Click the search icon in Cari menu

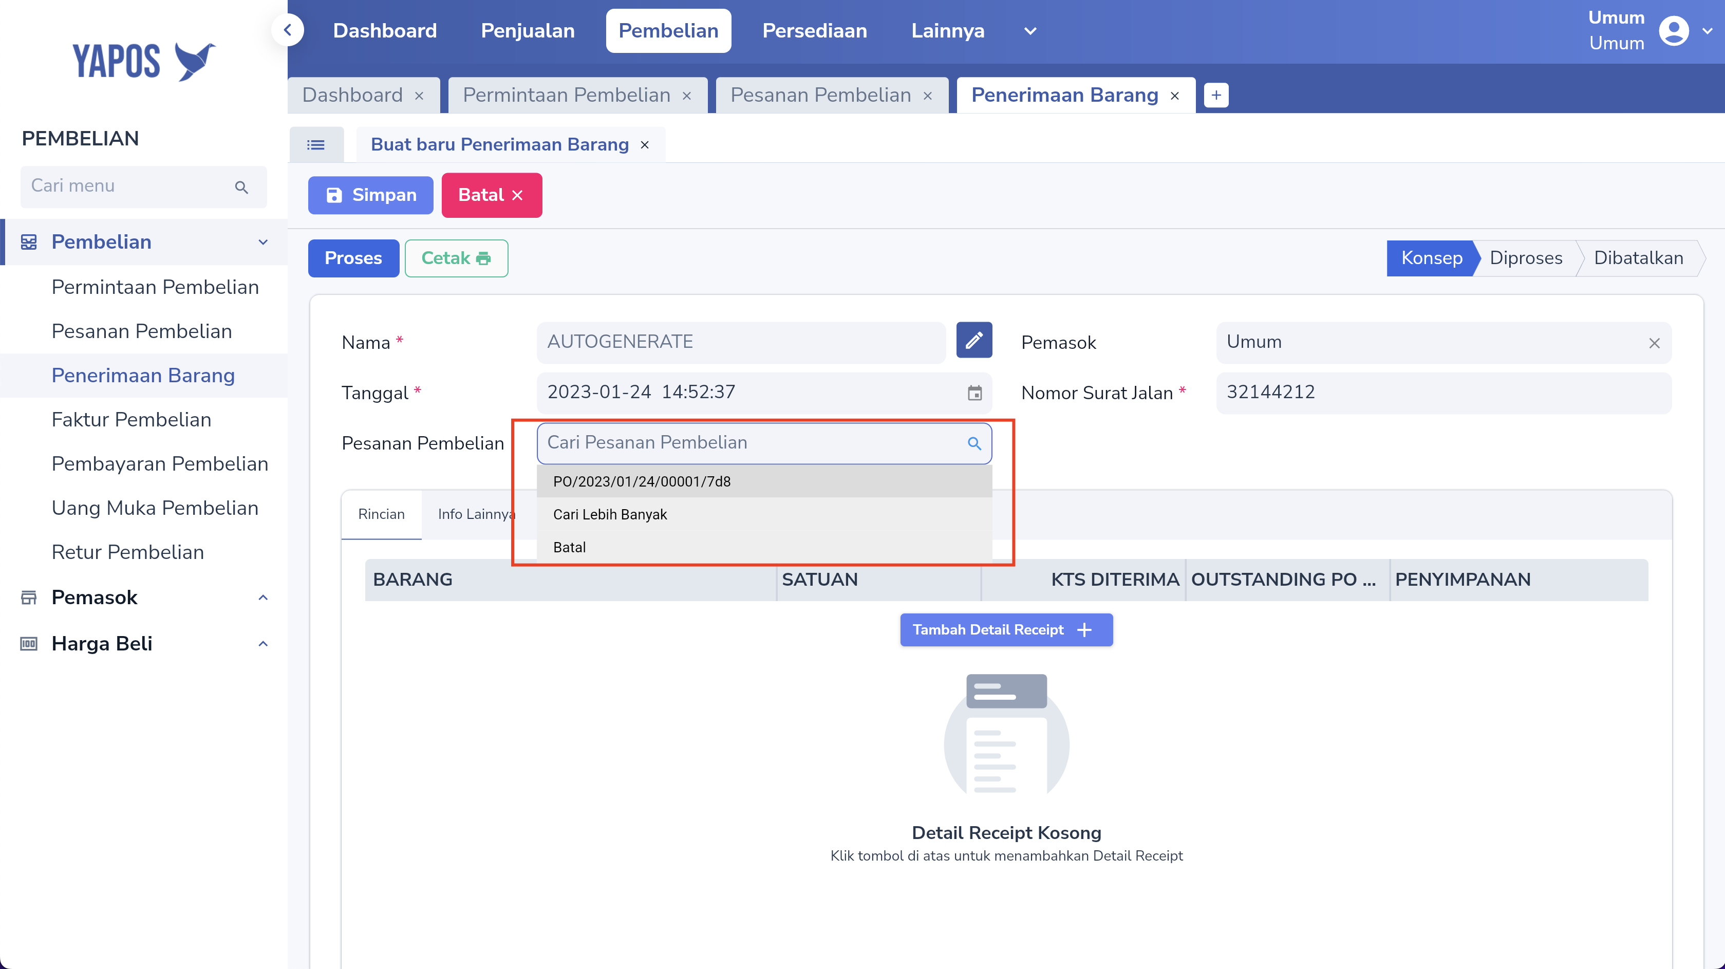(242, 187)
